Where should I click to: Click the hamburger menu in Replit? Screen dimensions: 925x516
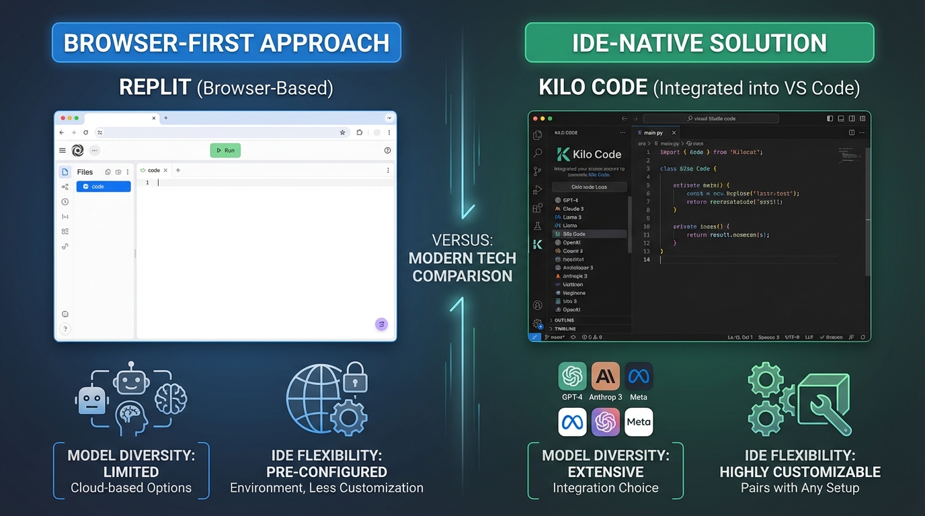(63, 150)
